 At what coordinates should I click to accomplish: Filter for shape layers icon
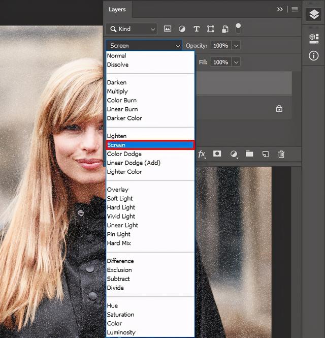(210, 29)
